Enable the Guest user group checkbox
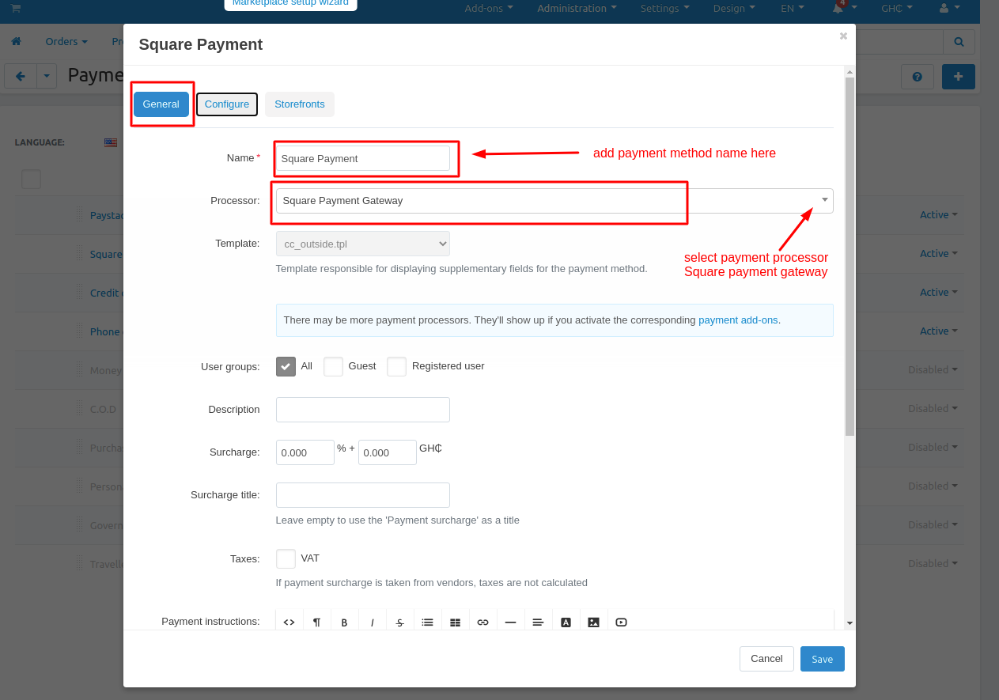Image resolution: width=999 pixels, height=700 pixels. [x=333, y=366]
